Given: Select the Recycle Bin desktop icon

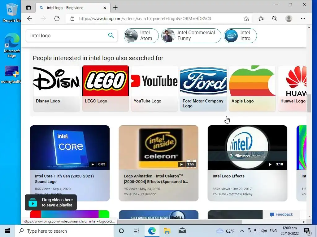Looking at the screenshot, I should 11,12.
